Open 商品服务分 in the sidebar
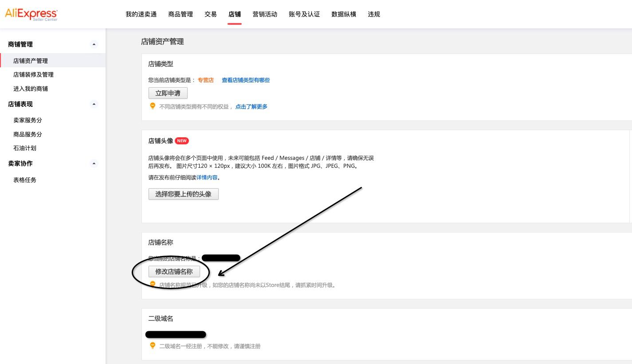This screenshot has height=364, width=632. point(27,134)
